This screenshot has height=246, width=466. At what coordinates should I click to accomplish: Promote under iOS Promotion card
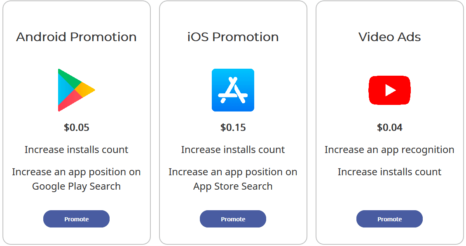[x=233, y=219]
